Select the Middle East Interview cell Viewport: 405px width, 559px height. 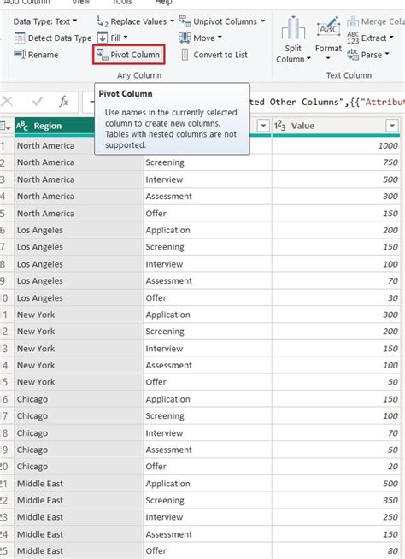point(207,517)
